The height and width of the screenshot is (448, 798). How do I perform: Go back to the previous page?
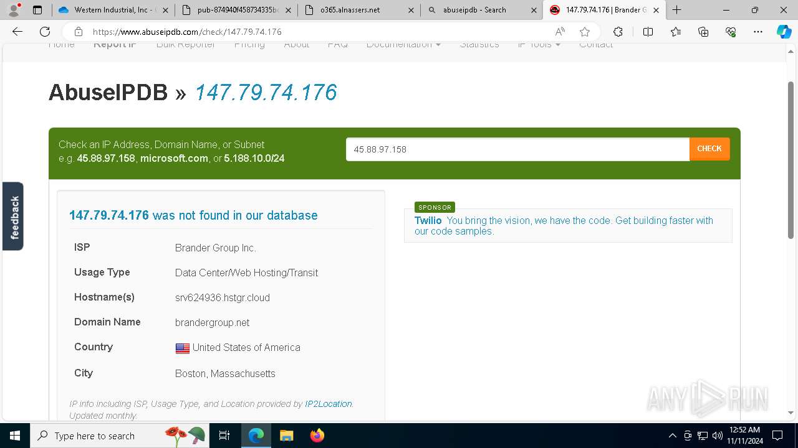click(x=17, y=32)
